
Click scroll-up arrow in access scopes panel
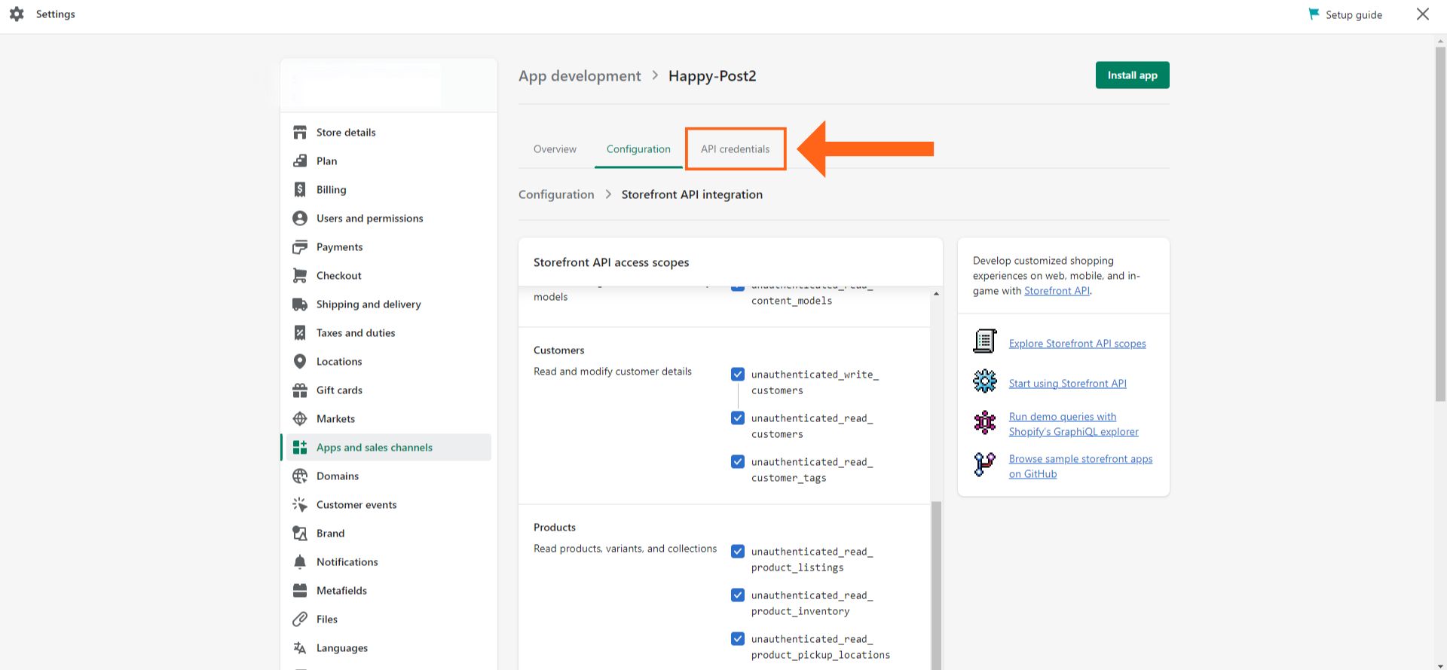click(936, 294)
